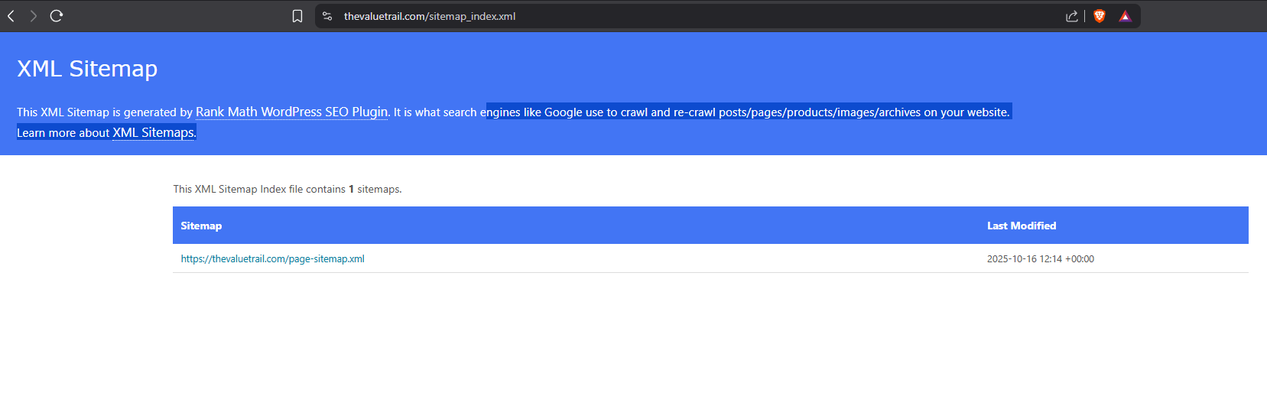Open the Brave Rewards triangle icon
The image size is (1267, 419).
pos(1125,16)
